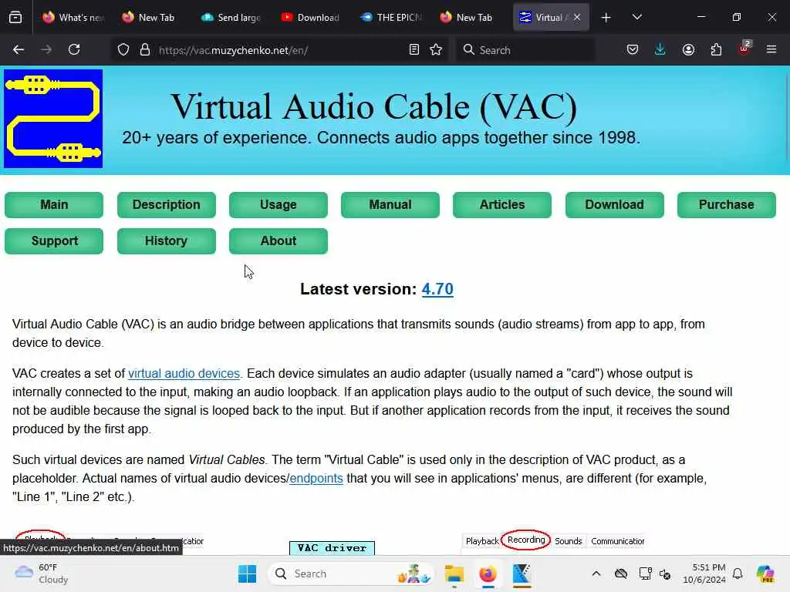
Task: Click the VAC driver diagram box
Action: pyautogui.click(x=332, y=548)
